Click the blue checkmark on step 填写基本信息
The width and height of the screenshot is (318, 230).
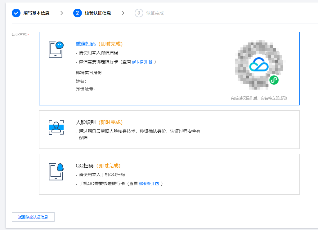(16, 13)
